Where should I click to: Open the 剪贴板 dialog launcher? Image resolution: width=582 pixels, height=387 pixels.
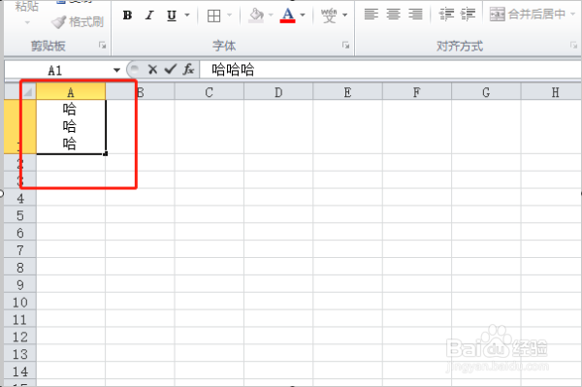point(102,46)
